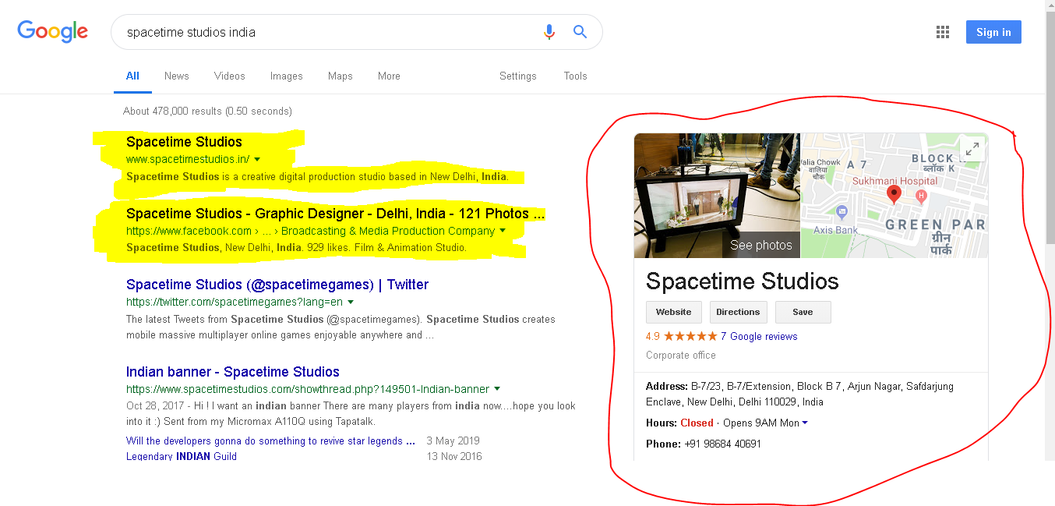1055x506 pixels.
Task: Open Spacetime Studios Graphic Designer Facebook result
Action: pos(335,214)
